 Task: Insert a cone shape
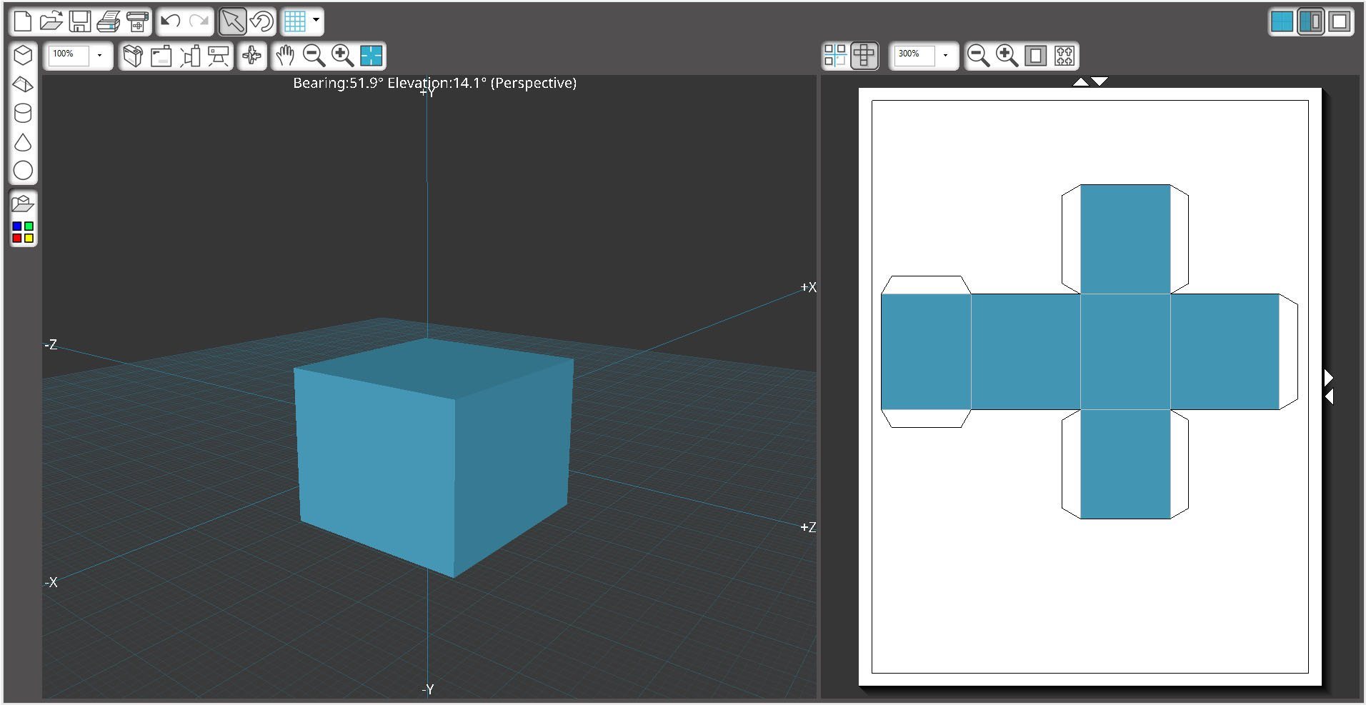click(x=23, y=142)
